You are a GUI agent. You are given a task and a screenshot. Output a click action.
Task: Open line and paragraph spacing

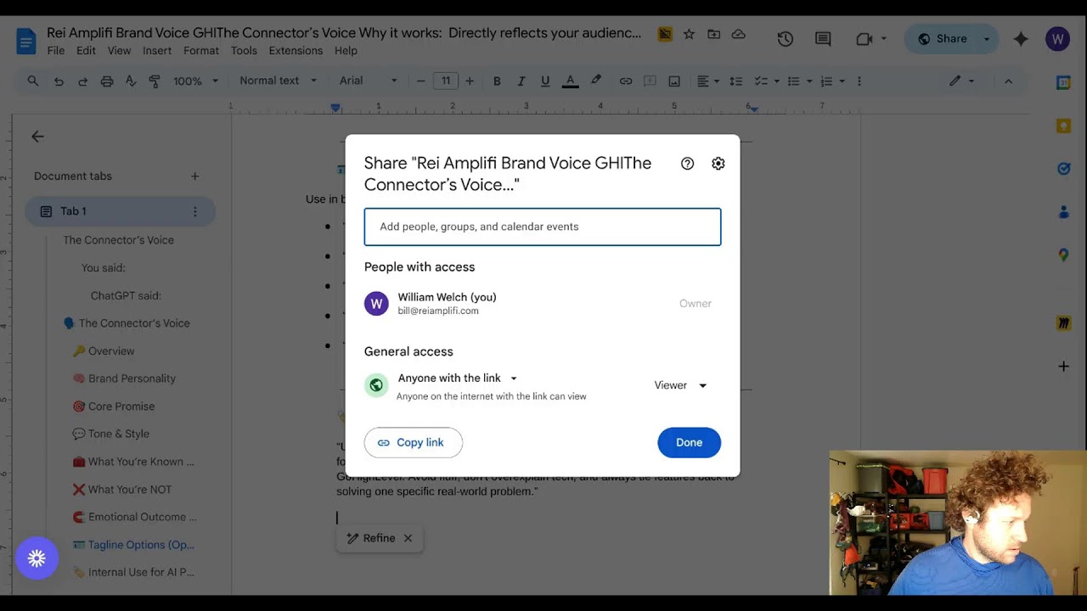coord(736,81)
